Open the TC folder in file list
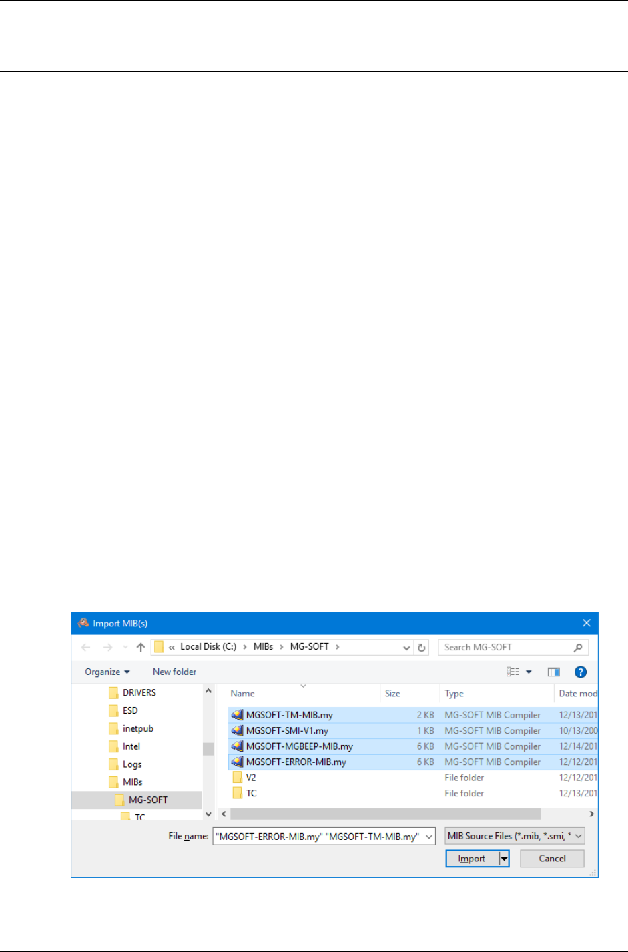The image size is (628, 952). 251,793
